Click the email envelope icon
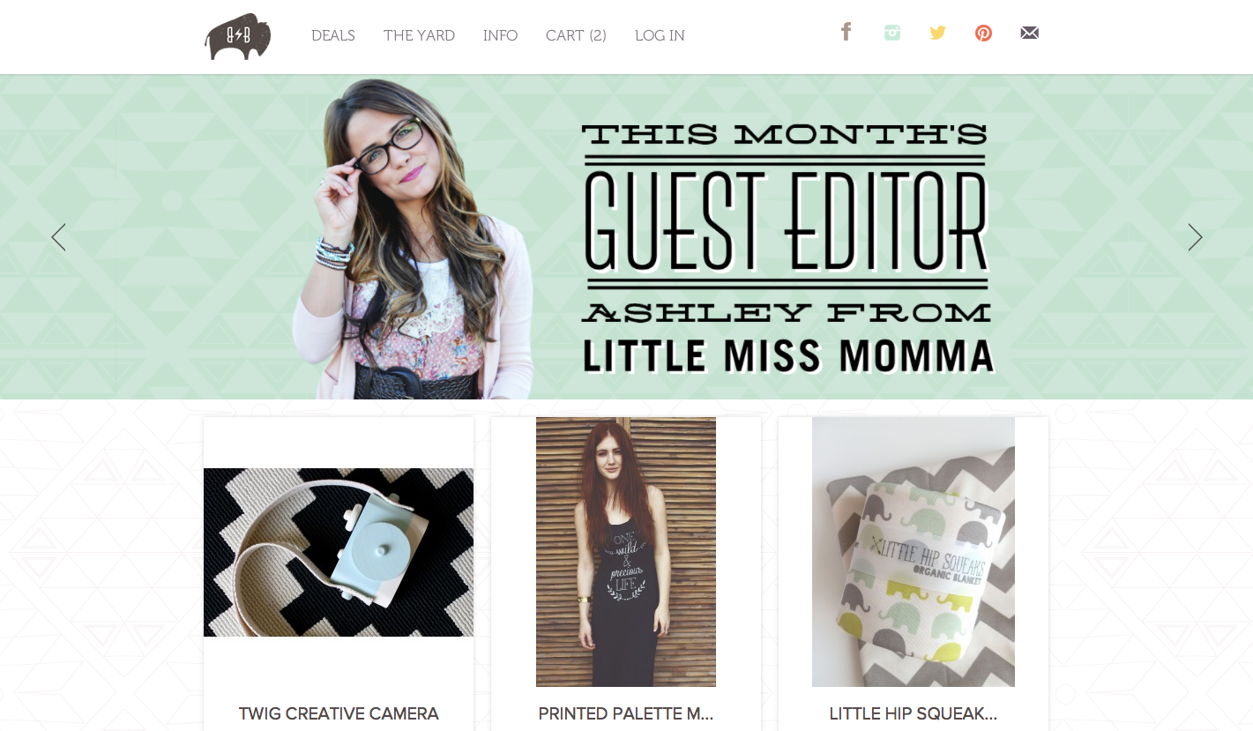The width and height of the screenshot is (1253, 731). click(1029, 33)
